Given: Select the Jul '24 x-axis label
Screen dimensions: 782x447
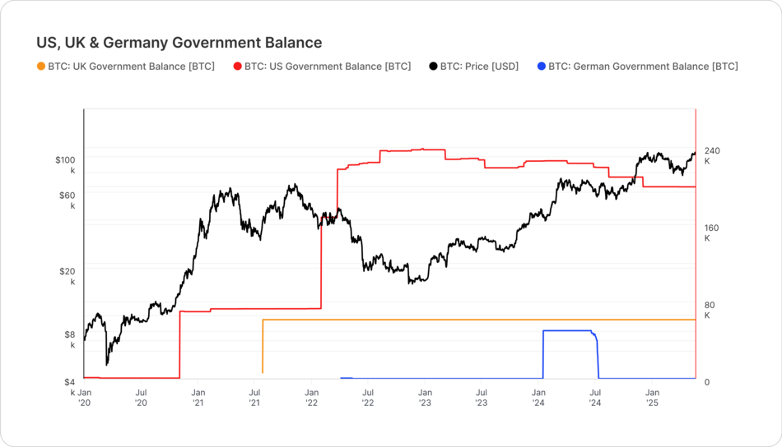Looking at the screenshot, I should click(595, 397).
